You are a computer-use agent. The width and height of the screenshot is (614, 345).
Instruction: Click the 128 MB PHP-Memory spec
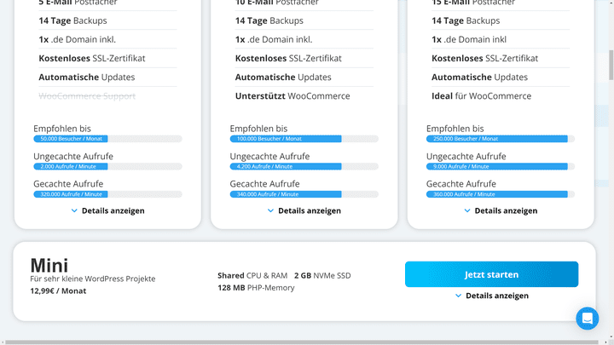click(x=256, y=288)
